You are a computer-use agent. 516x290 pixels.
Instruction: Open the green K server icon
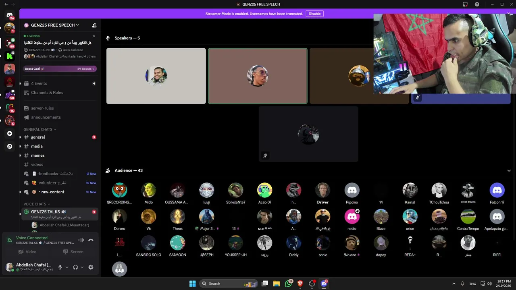pos(10,56)
